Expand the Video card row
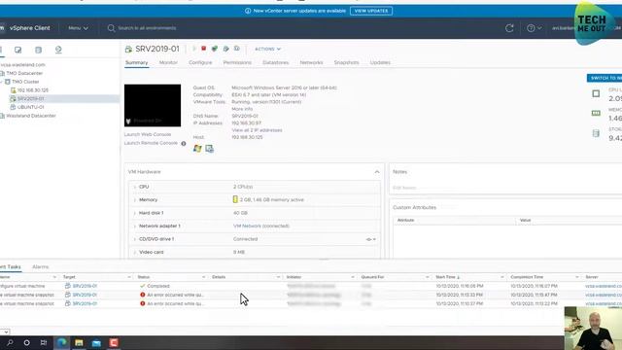Screen dimensions: 622x350 134,253
